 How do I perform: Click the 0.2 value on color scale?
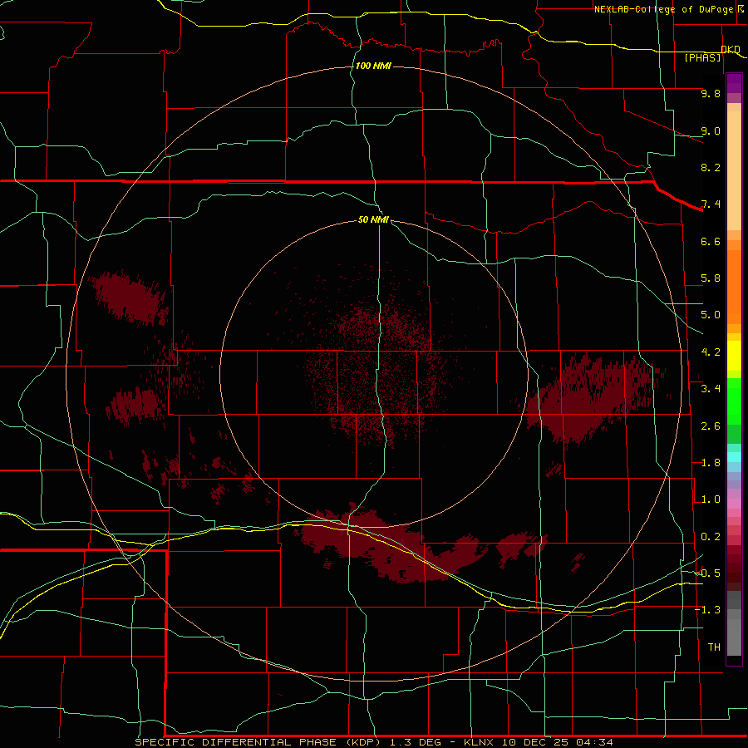pos(711,537)
